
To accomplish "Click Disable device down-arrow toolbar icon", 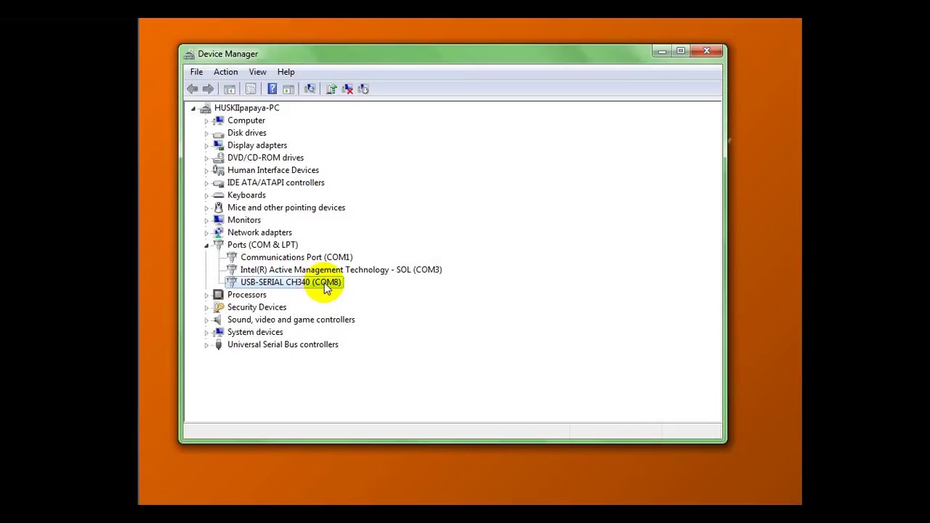I will point(363,89).
